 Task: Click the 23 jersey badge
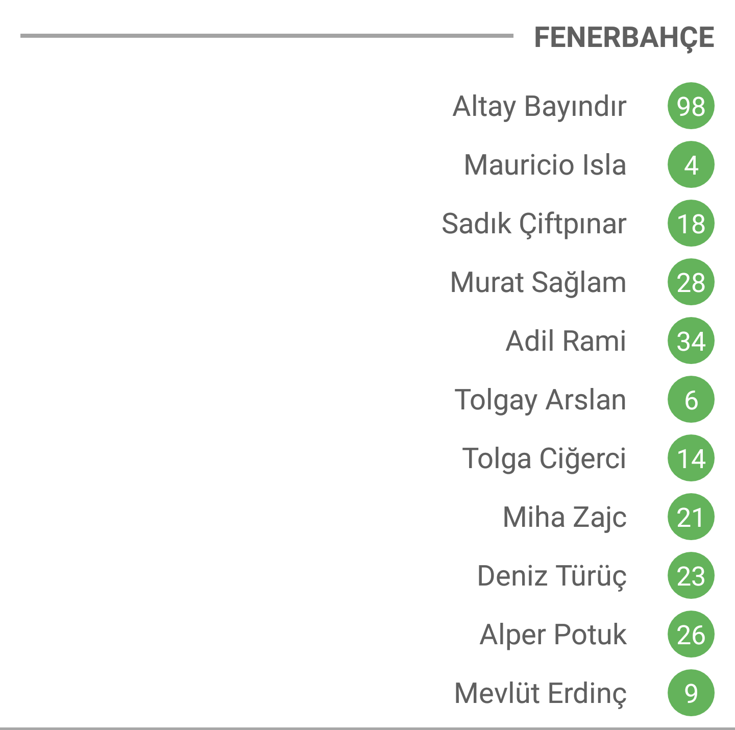691,575
